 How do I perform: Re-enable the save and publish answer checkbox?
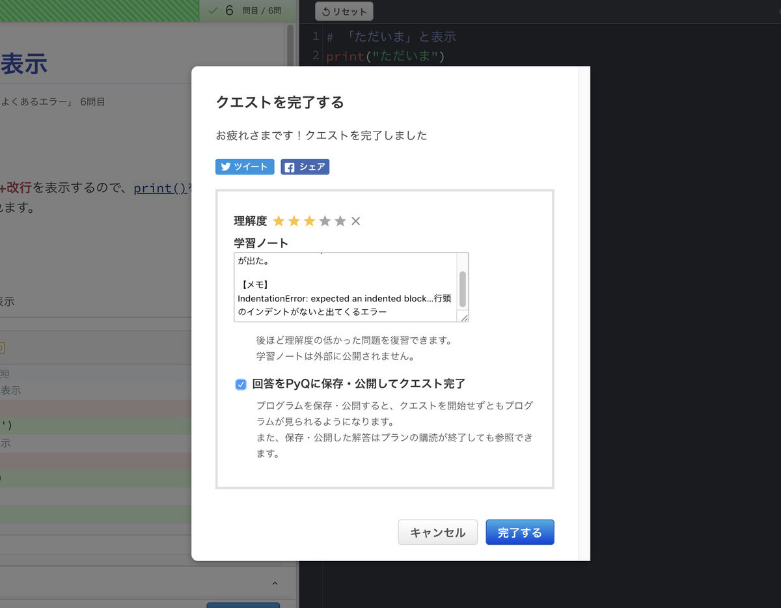[241, 384]
